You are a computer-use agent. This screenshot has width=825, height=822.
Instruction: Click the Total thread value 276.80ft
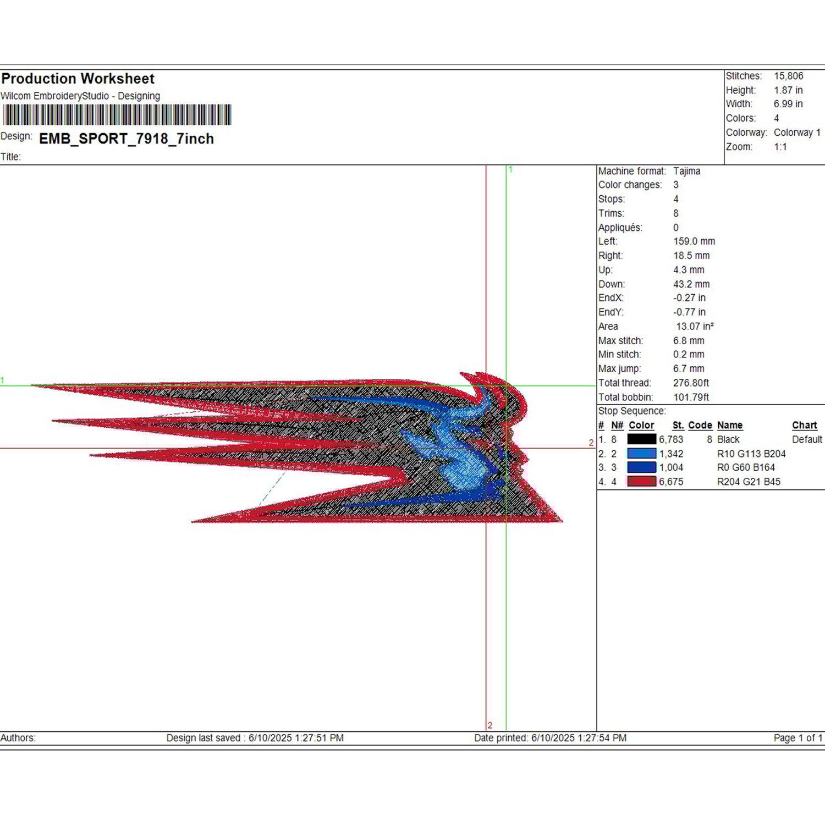[x=691, y=383]
